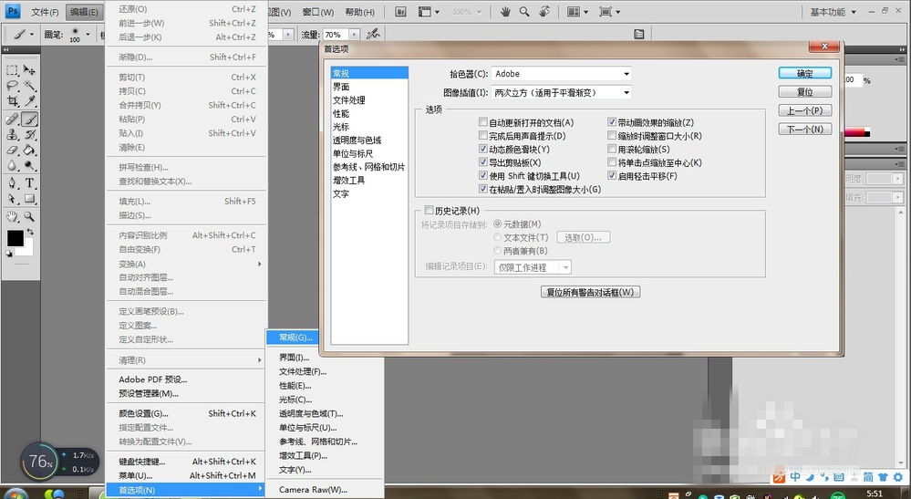Select the Eyedropper tool
Screen dimensions: 911x499
pyautogui.click(x=29, y=101)
